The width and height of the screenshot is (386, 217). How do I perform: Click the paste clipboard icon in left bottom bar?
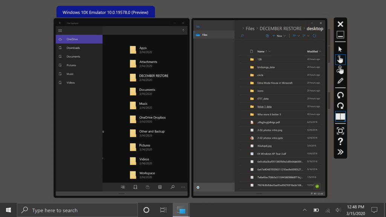pyautogui.click(x=147, y=187)
